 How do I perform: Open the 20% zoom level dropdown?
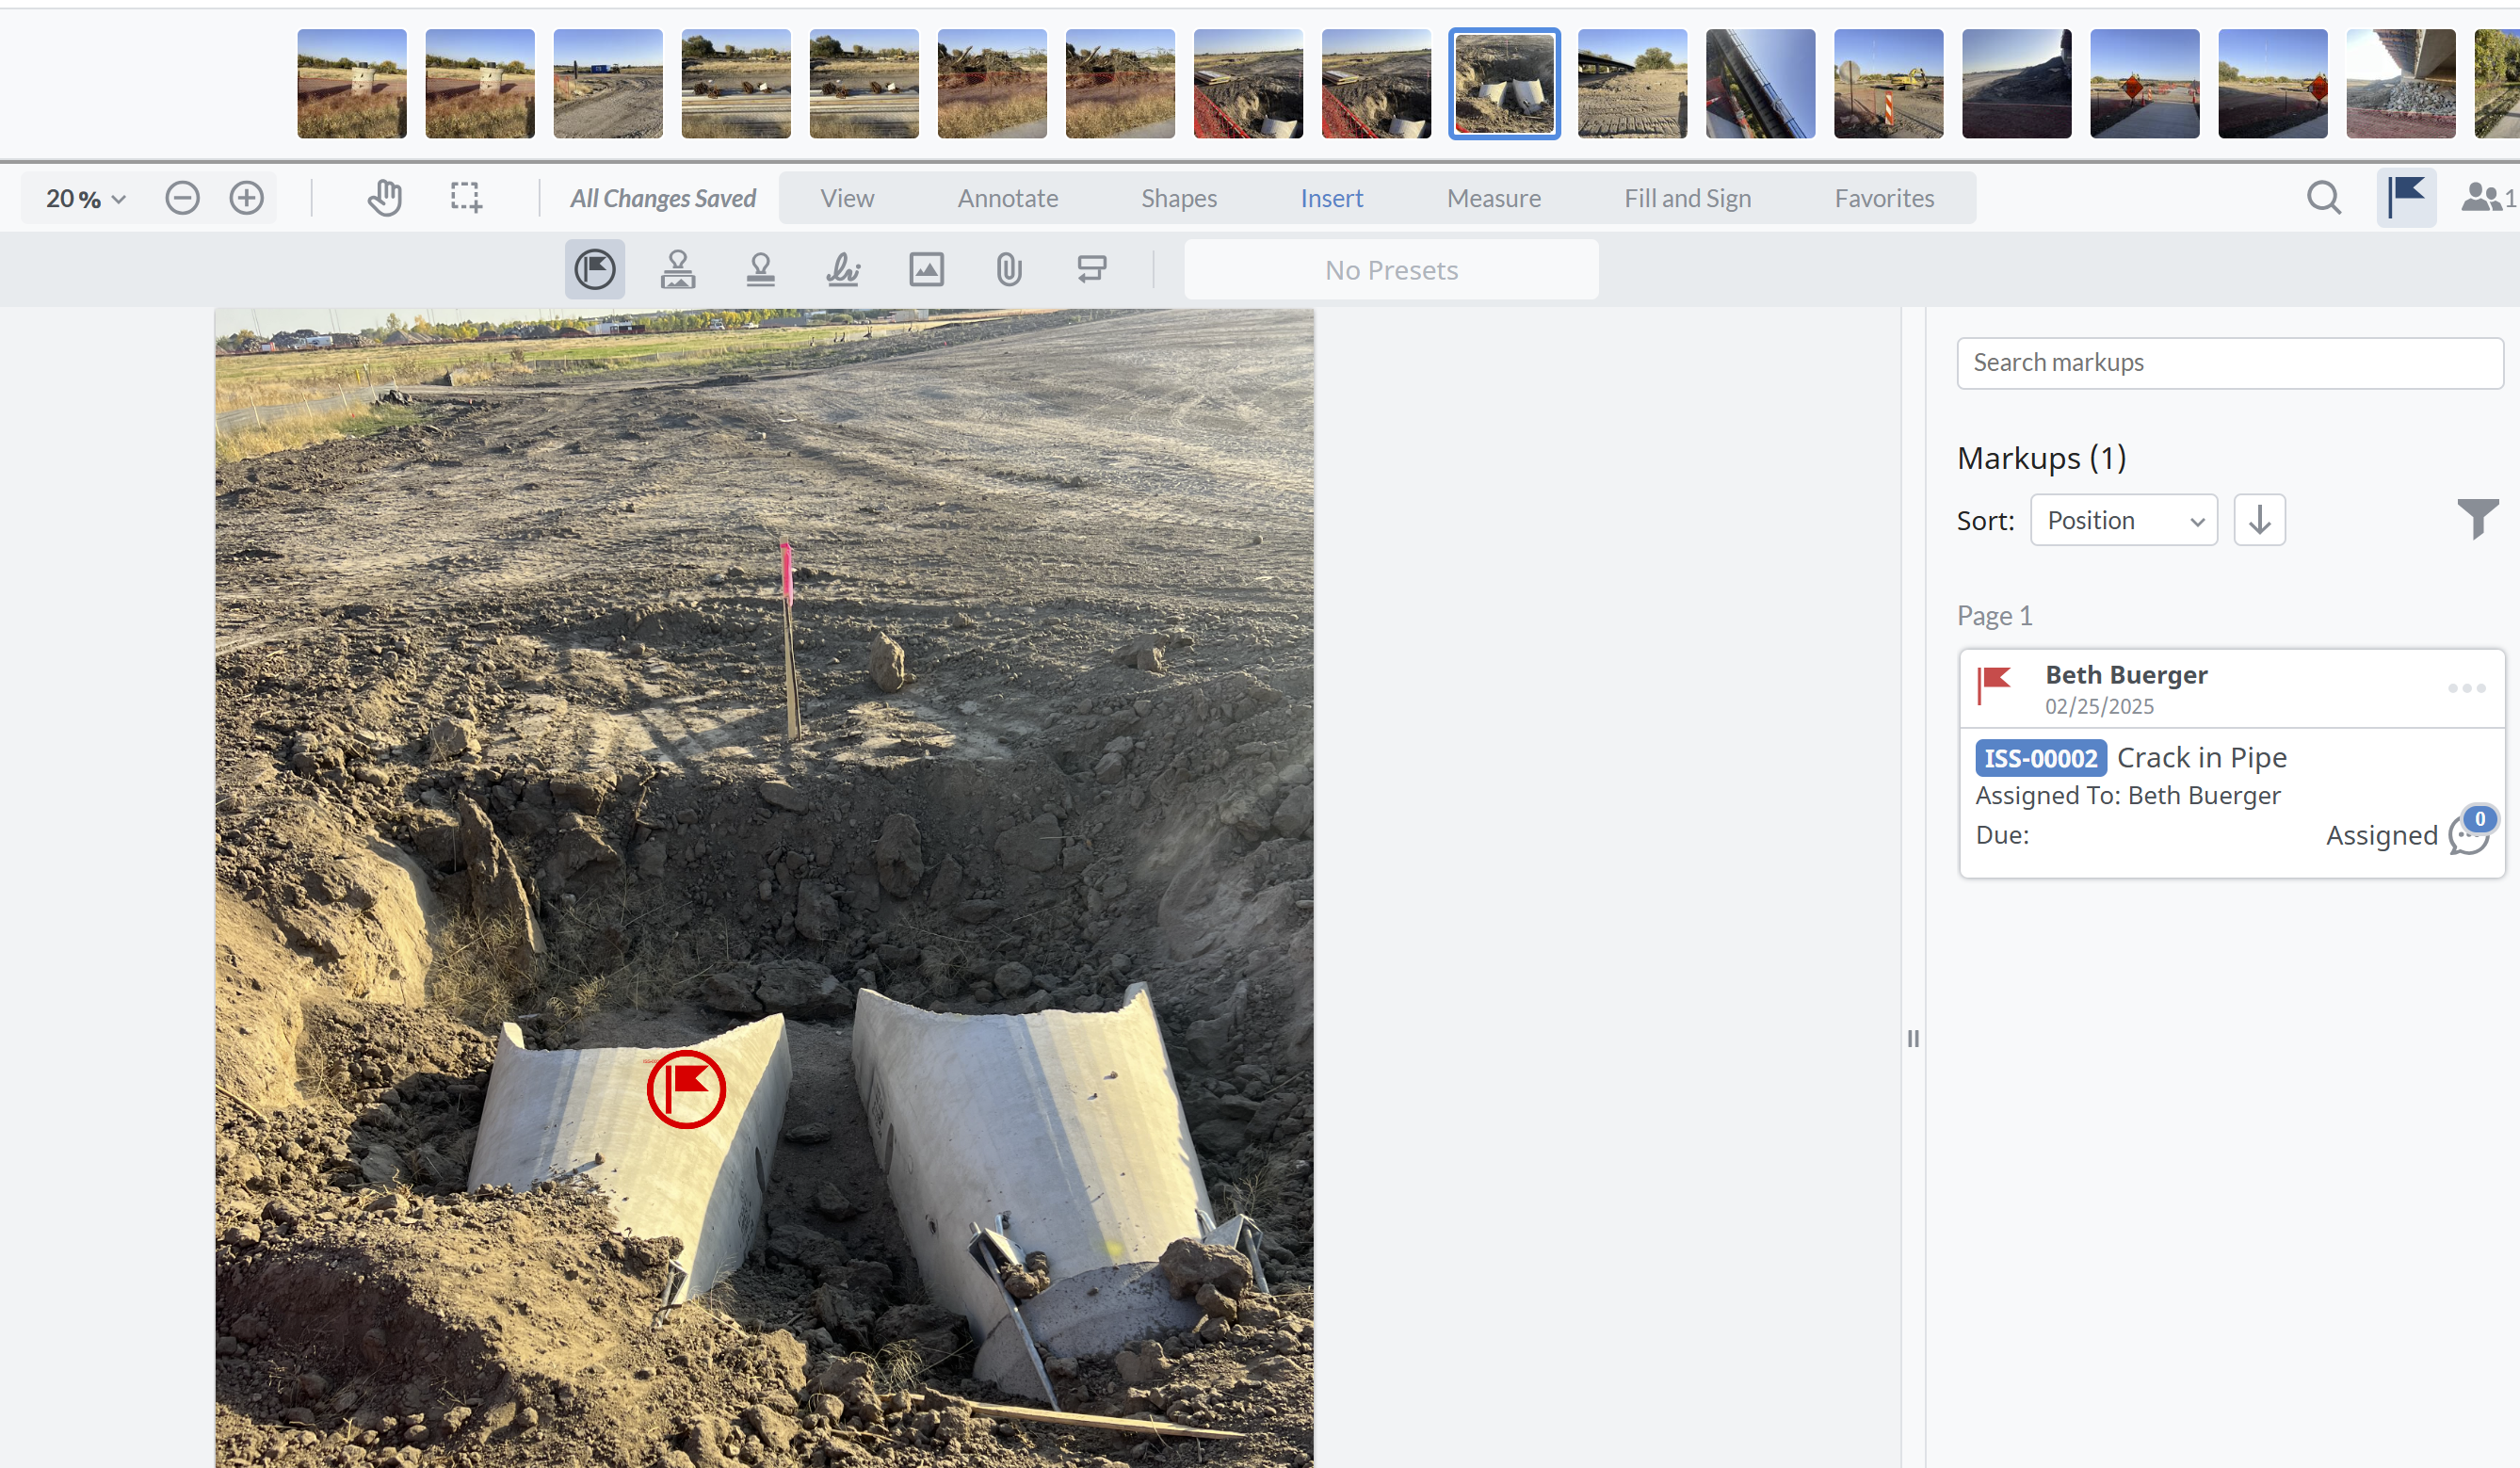coord(86,198)
